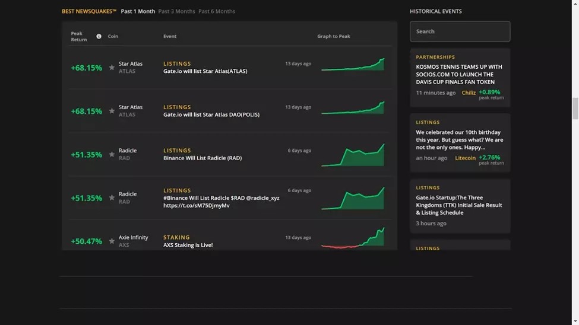Click the Star Atlas DAO(POLIS) graph to peak
Image resolution: width=579 pixels, height=325 pixels.
coord(353,108)
